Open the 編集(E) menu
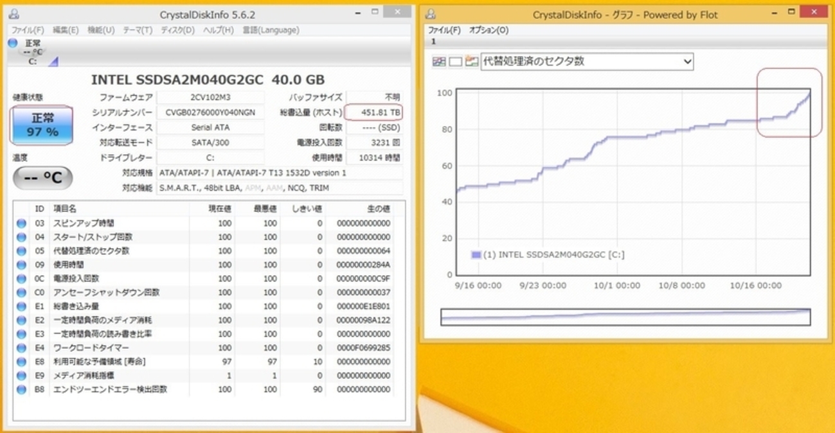This screenshot has height=433, width=835. pos(66,30)
